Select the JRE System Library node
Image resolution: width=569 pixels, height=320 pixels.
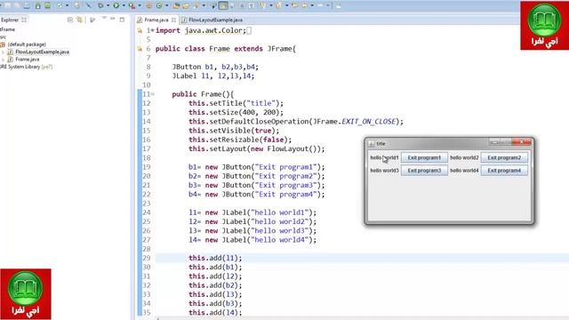pos(26,67)
